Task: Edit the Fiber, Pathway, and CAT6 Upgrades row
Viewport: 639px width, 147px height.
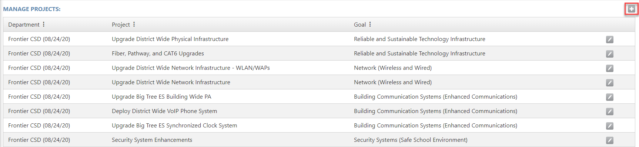Action: tap(610, 54)
